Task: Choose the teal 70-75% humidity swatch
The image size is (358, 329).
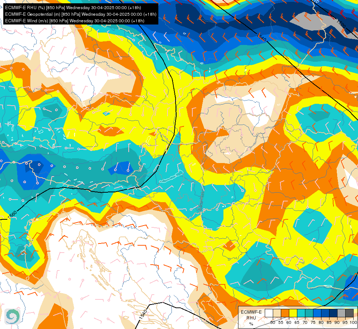Action: (309, 313)
